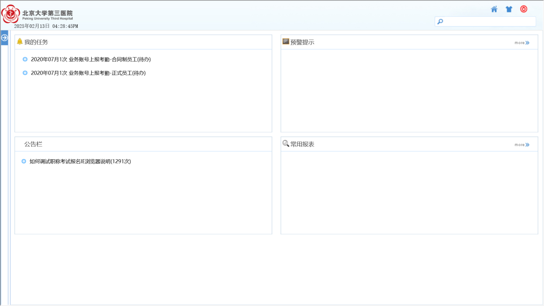The image size is (544, 306).
Task: Click the 我的任务 panel title
Action: [x=36, y=42]
